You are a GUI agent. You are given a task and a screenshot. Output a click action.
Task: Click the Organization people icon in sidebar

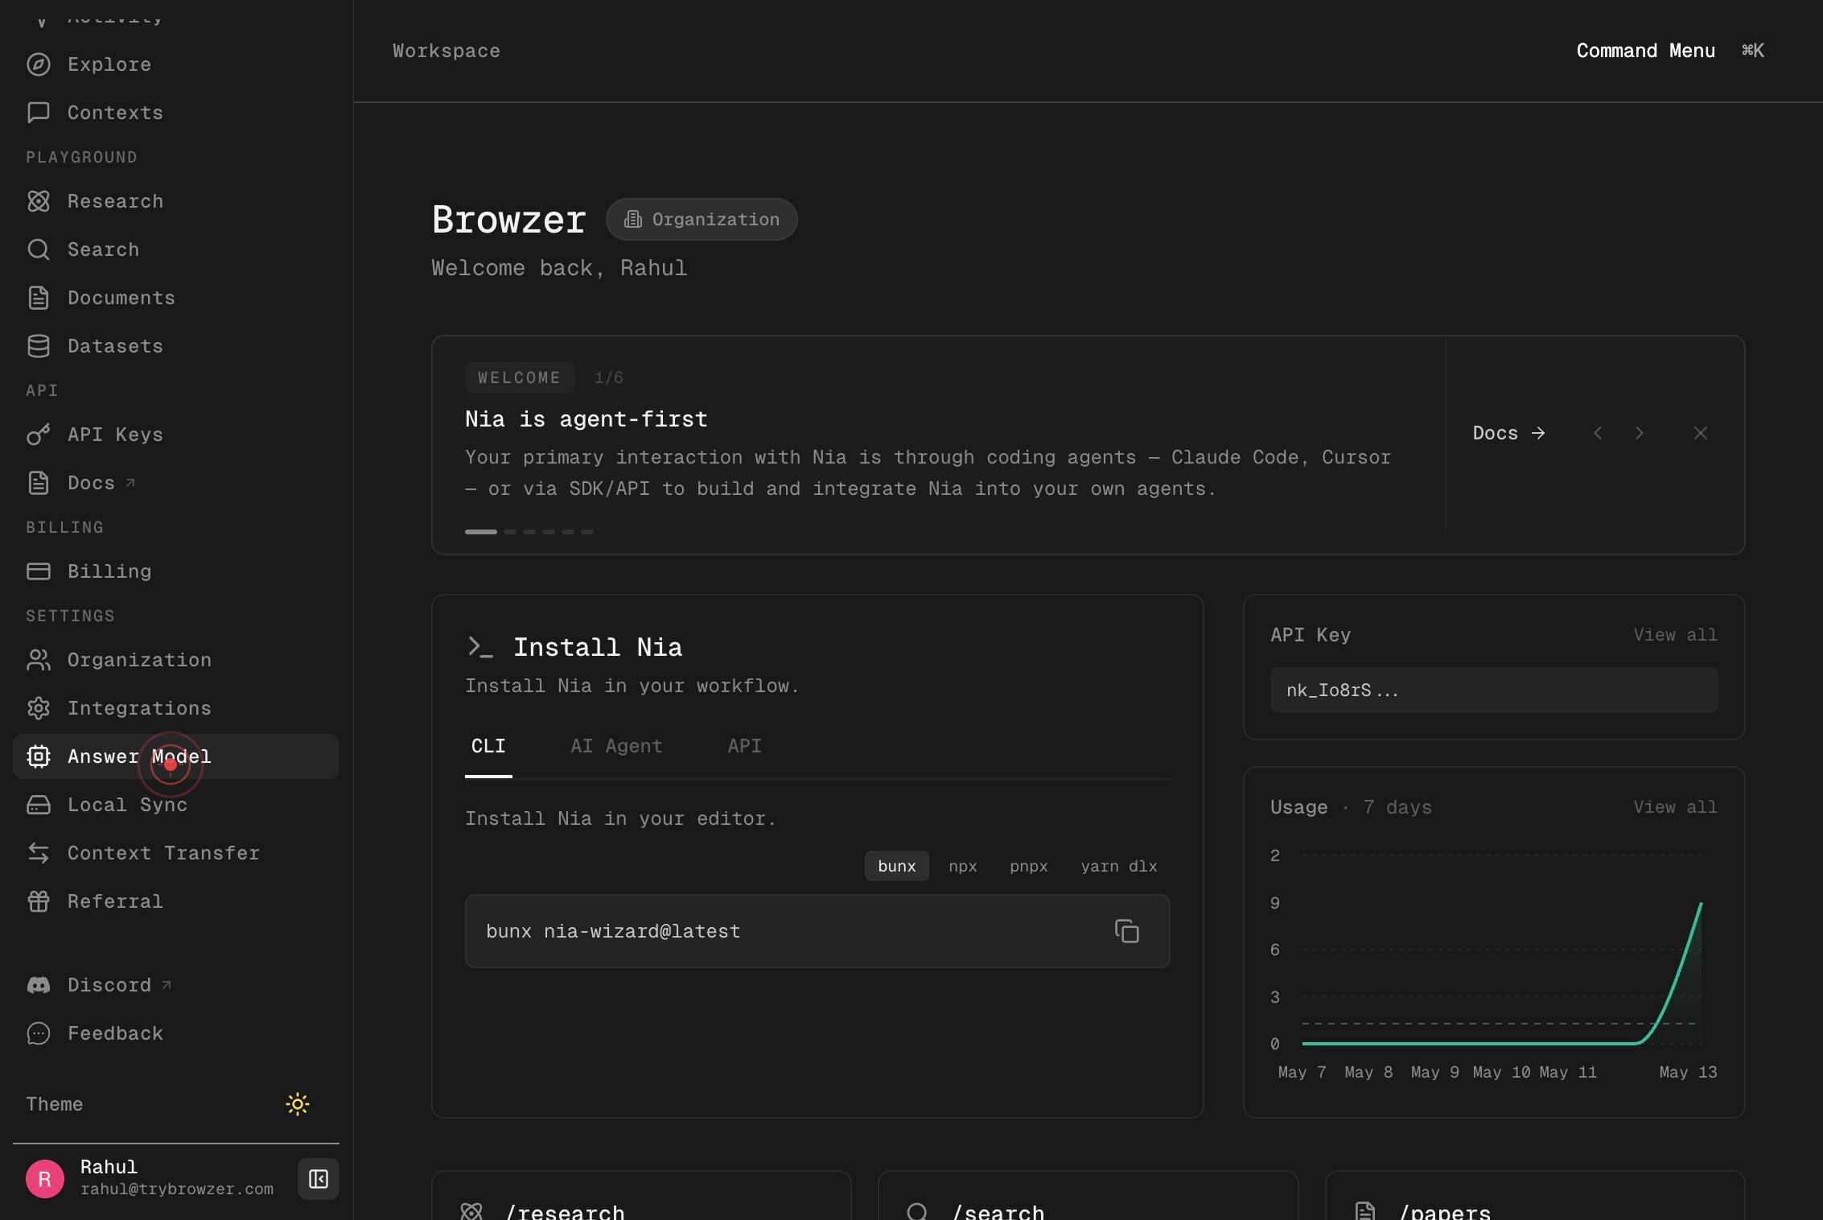point(39,660)
